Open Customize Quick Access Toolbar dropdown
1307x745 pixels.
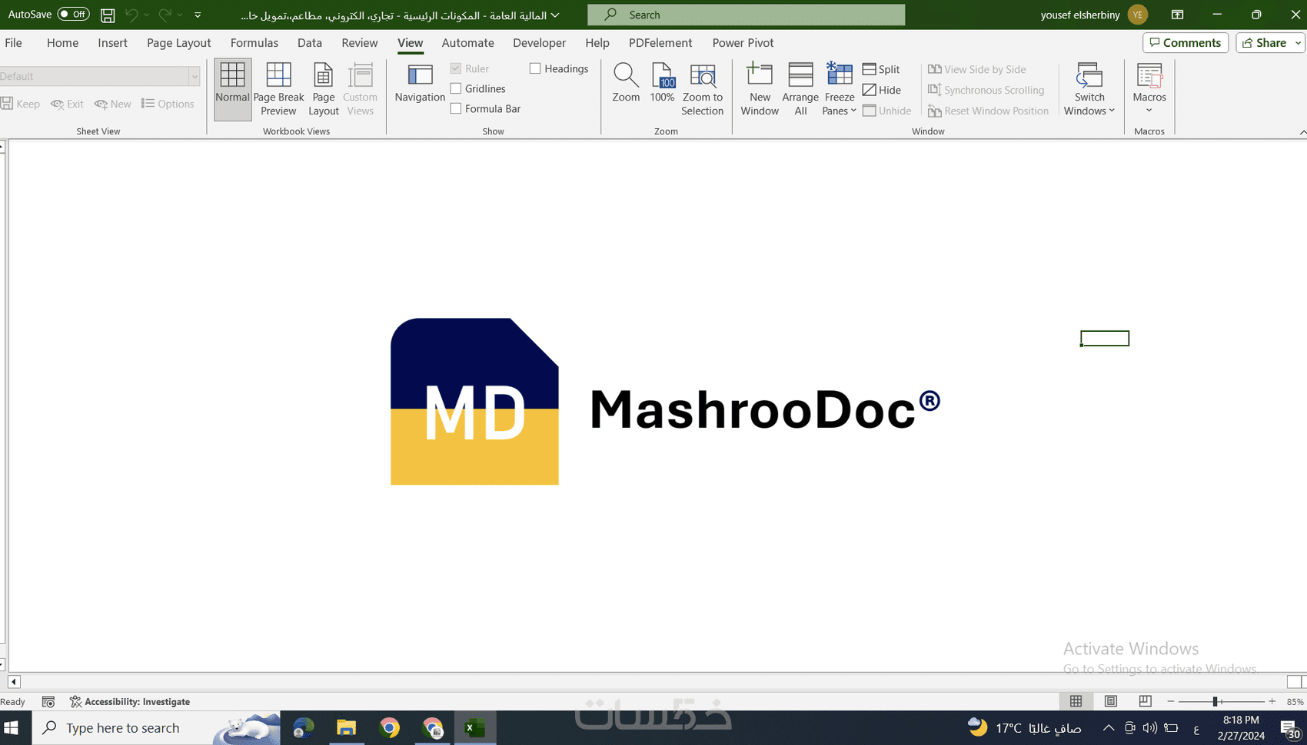[x=198, y=15]
